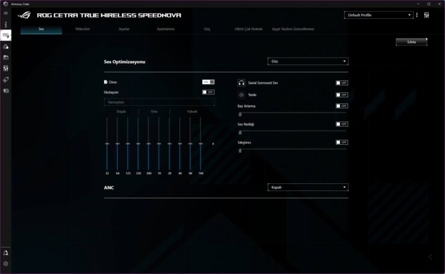Click the Dirac logo icon
This screenshot has height=274, width=445.
[106, 82]
